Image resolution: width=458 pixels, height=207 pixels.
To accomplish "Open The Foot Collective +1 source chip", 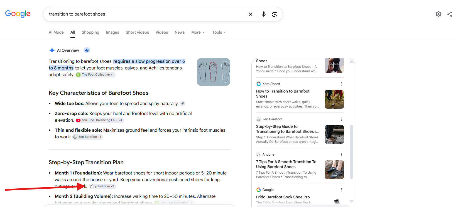I will [x=95, y=74].
